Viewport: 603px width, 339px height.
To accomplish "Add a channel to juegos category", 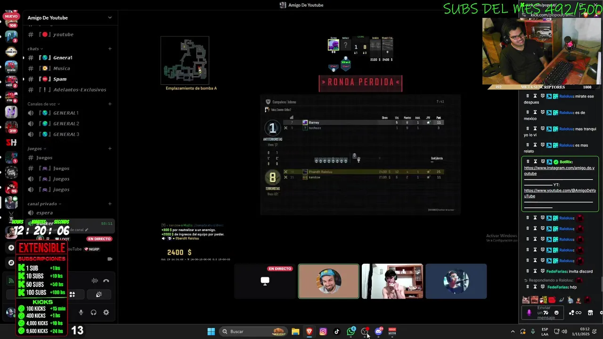I will coord(110,149).
